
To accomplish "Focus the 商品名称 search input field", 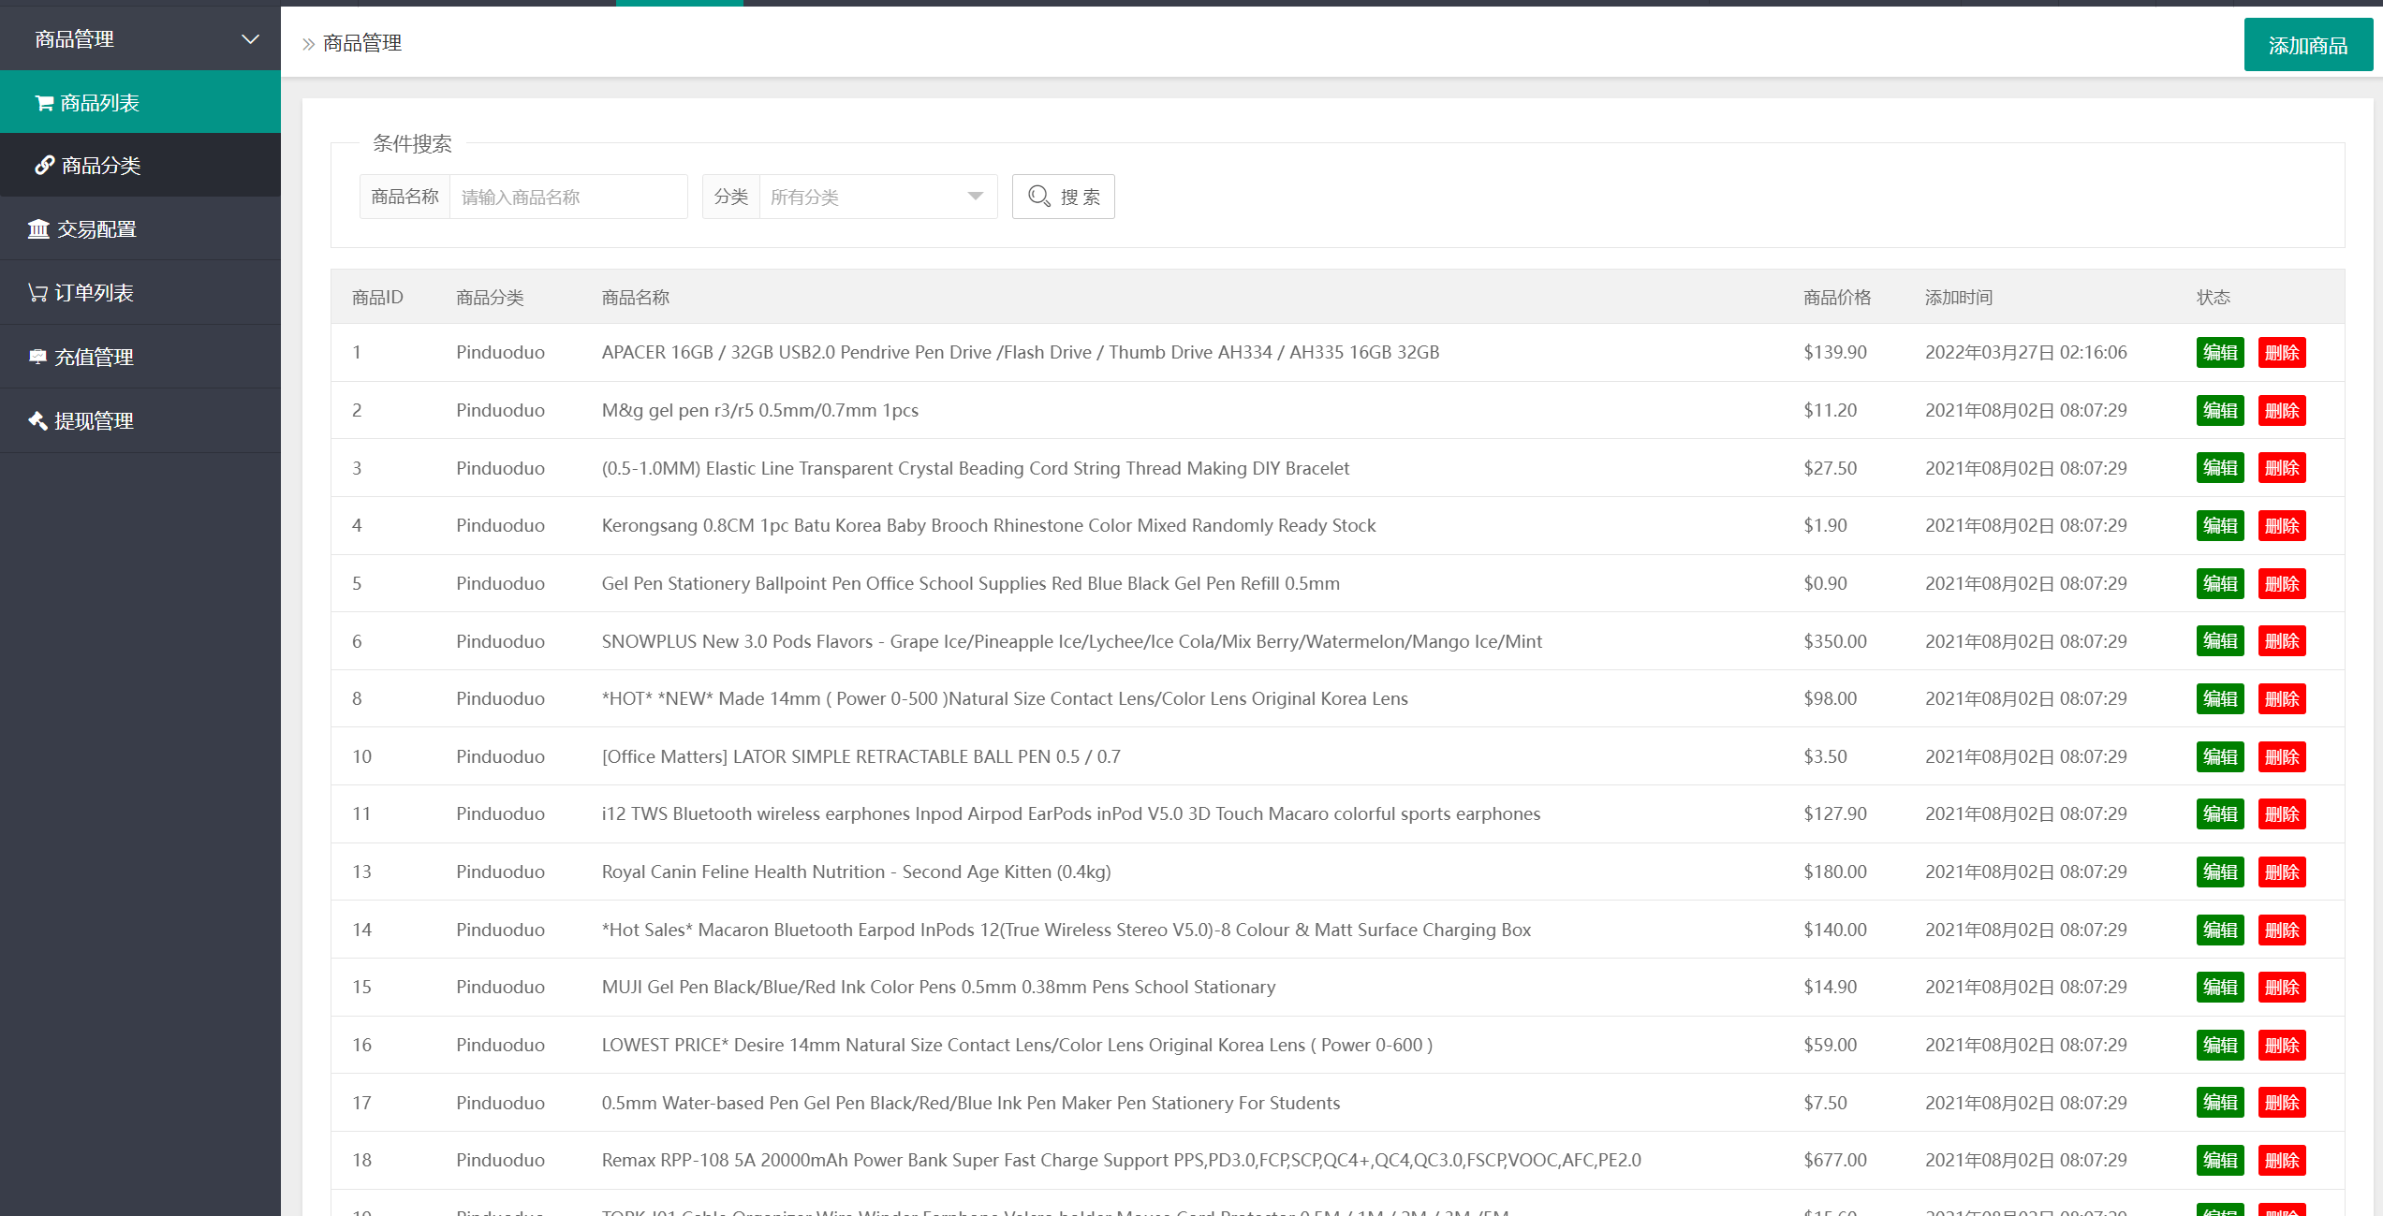I will (x=567, y=197).
